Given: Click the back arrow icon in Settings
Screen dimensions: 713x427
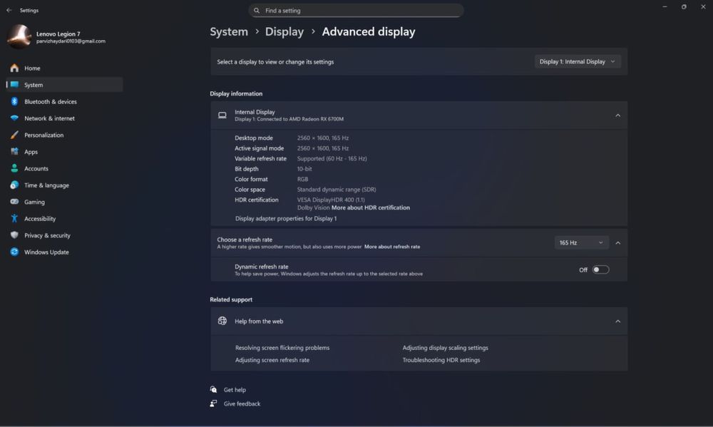Looking at the screenshot, I should [x=9, y=10].
